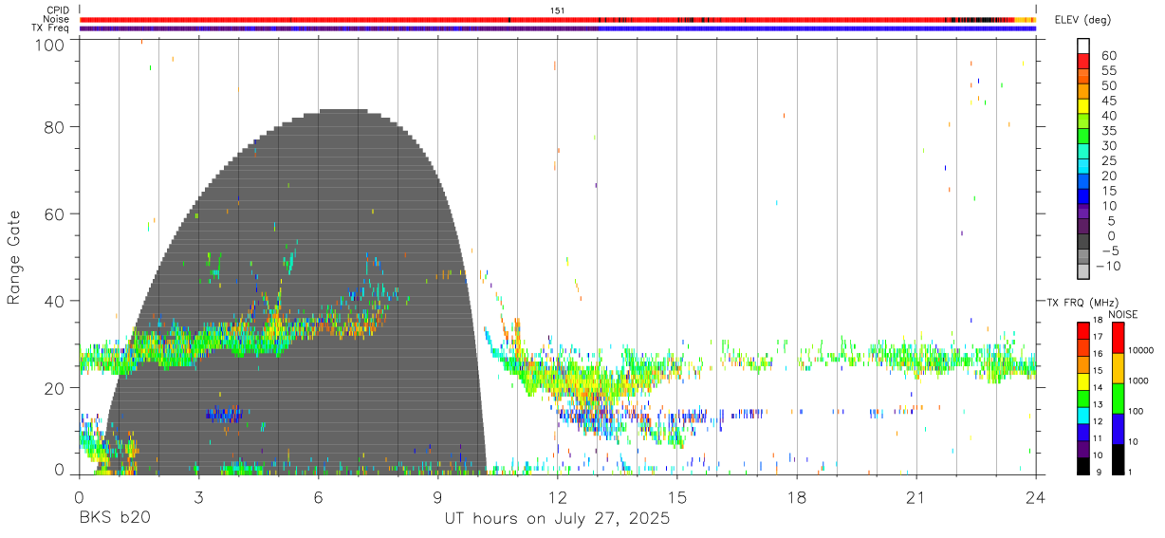Screen dimensions: 1165x538
Task: Click the "ELEV (deg)" legend title
Action: tap(1083, 19)
